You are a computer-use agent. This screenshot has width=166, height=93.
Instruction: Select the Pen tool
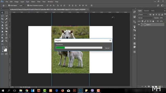coord(2,35)
